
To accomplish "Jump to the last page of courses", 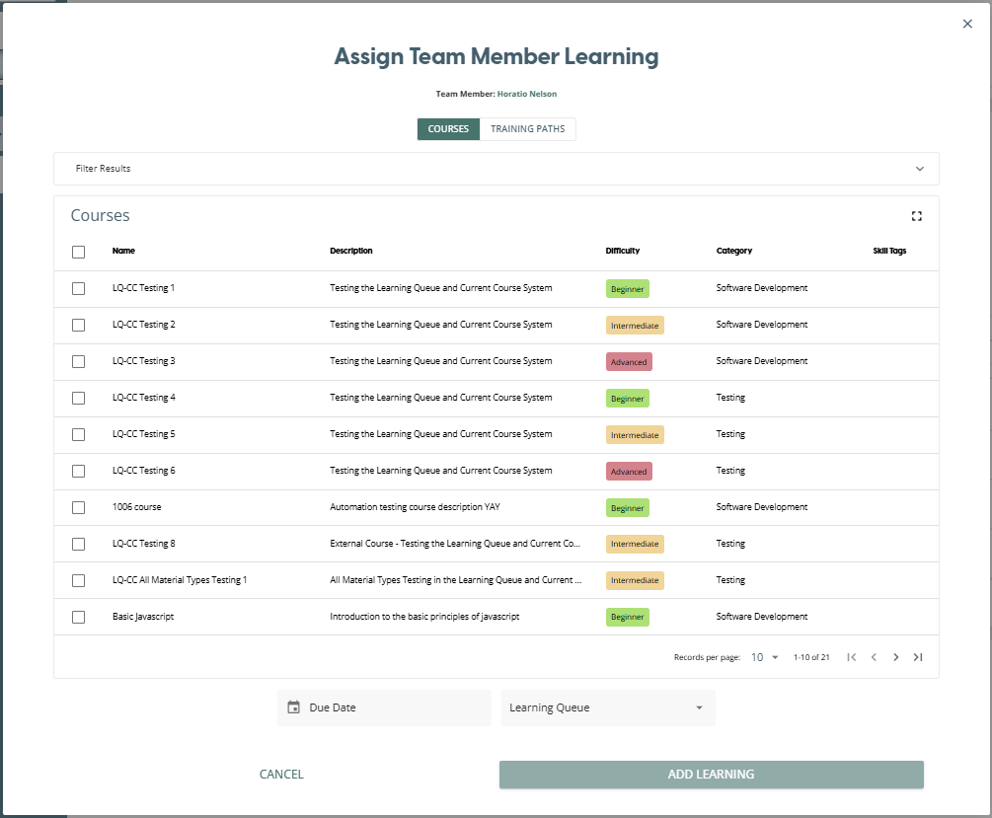I will 918,657.
